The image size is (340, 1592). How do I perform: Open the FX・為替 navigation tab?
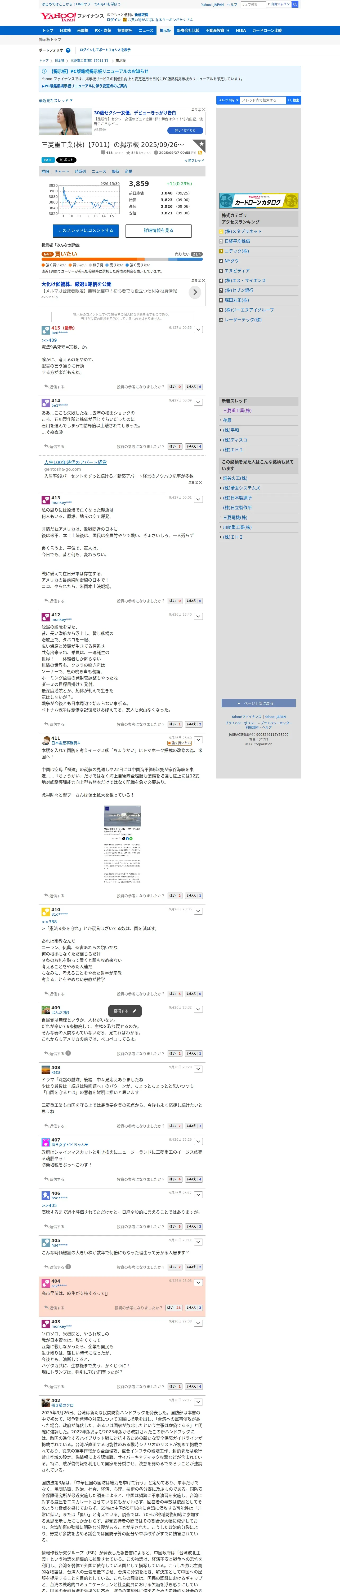coord(102,30)
